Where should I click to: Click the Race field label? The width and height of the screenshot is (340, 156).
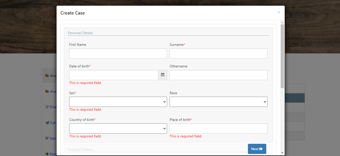pos(173,93)
